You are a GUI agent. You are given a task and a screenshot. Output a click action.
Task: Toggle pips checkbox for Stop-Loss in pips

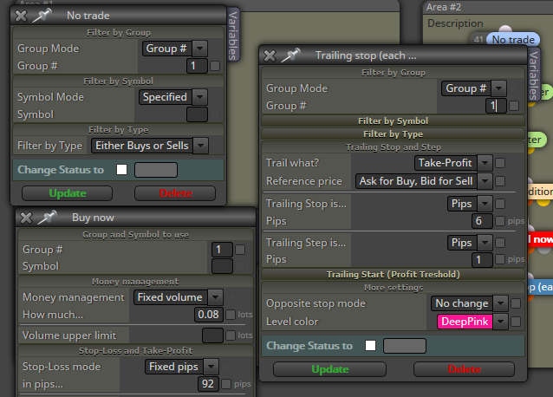(x=226, y=384)
